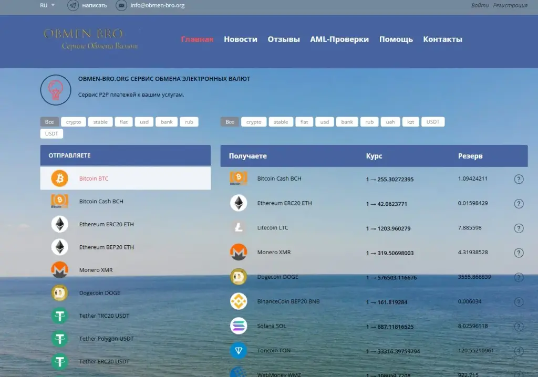Open help icon for Bitcoin Cash BCH row
Screen dimensions: 538x377
(x=519, y=179)
